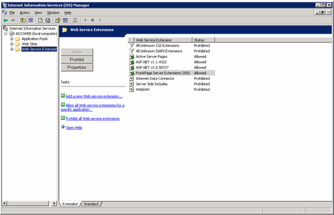The image size is (334, 215).
Task: Click the filter icon for All Unknown CGI Extensions
Action: click(131, 46)
